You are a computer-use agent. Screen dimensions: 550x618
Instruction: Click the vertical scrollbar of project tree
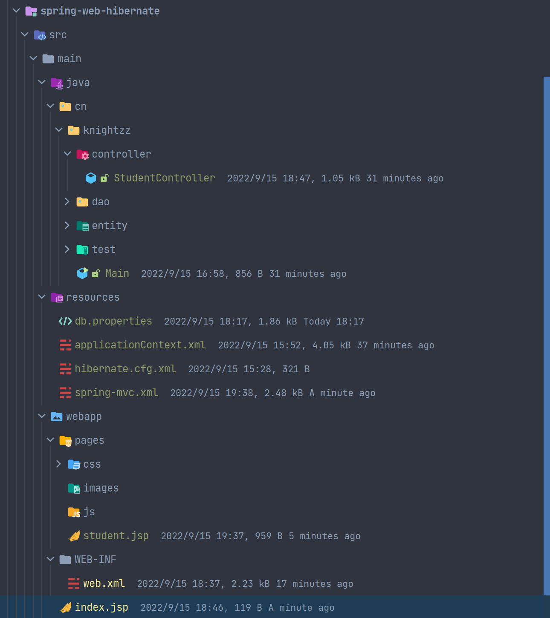click(547, 336)
